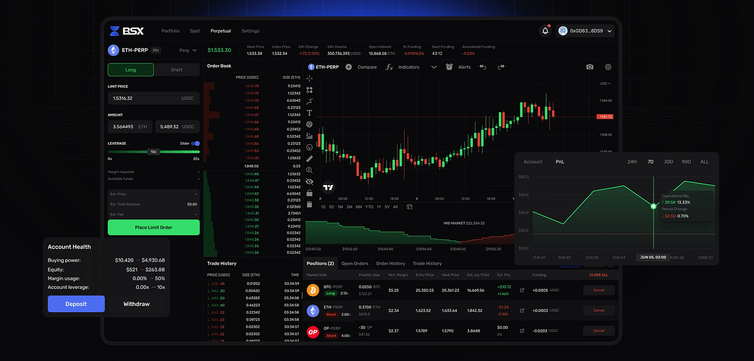Viewport: 754px width, 361px height.
Task: Open the go-to-date icon beside All
Action: 409,207
